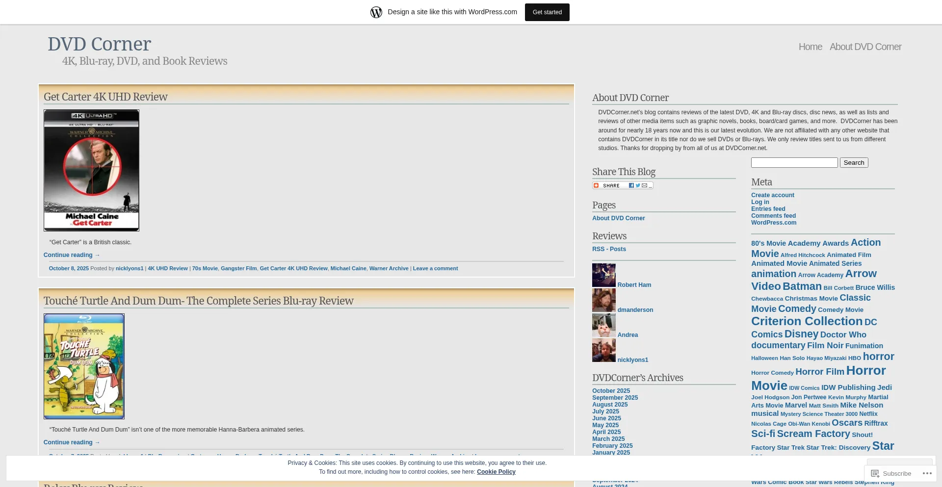Go to the Home navigation item
This screenshot has height=487, width=942.
[x=810, y=47]
